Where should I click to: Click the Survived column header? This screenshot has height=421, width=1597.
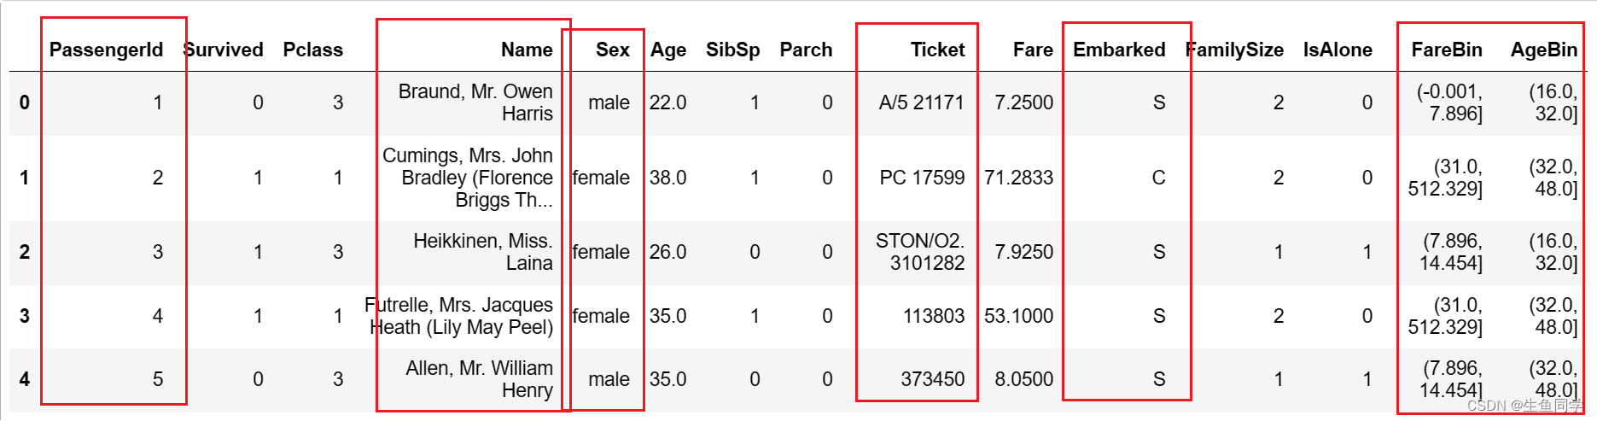pos(224,50)
